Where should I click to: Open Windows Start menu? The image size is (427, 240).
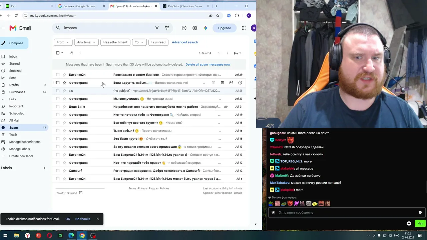point(5,236)
